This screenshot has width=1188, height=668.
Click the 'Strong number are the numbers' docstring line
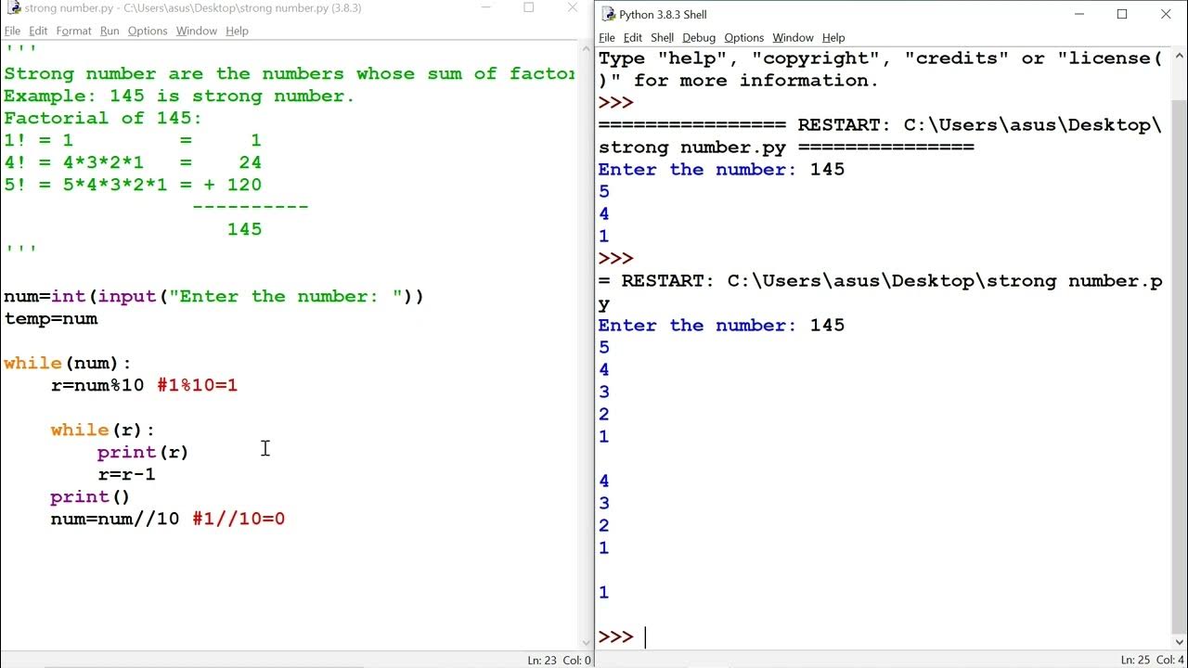pyautogui.click(x=289, y=73)
